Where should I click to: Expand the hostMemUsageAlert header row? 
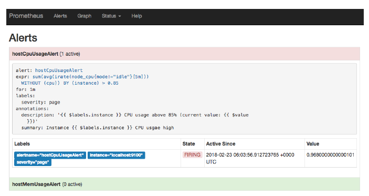pyautogui.click(x=185, y=184)
